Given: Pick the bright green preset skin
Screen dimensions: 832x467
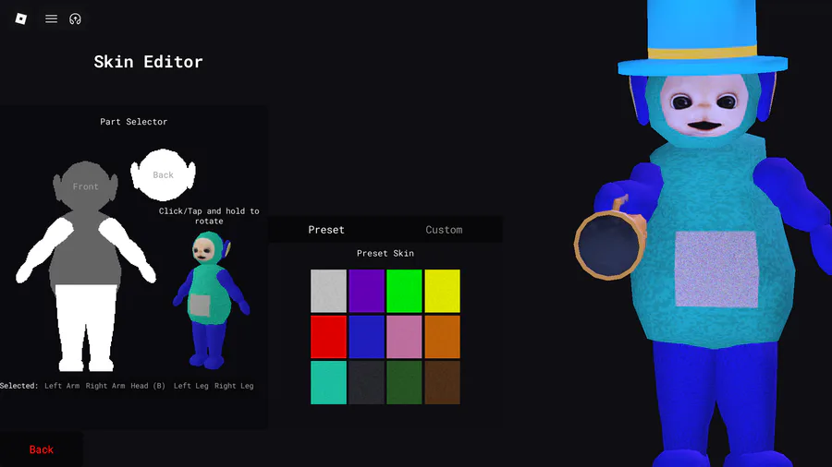Looking at the screenshot, I should [x=404, y=291].
